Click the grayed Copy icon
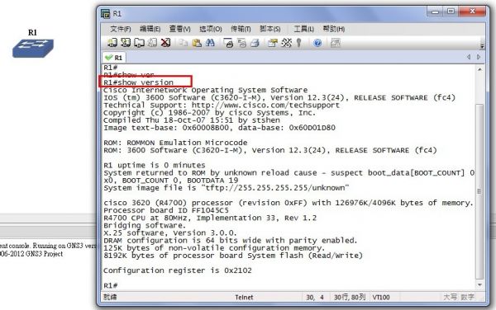The width and height of the screenshot is (496, 310). [x=183, y=43]
